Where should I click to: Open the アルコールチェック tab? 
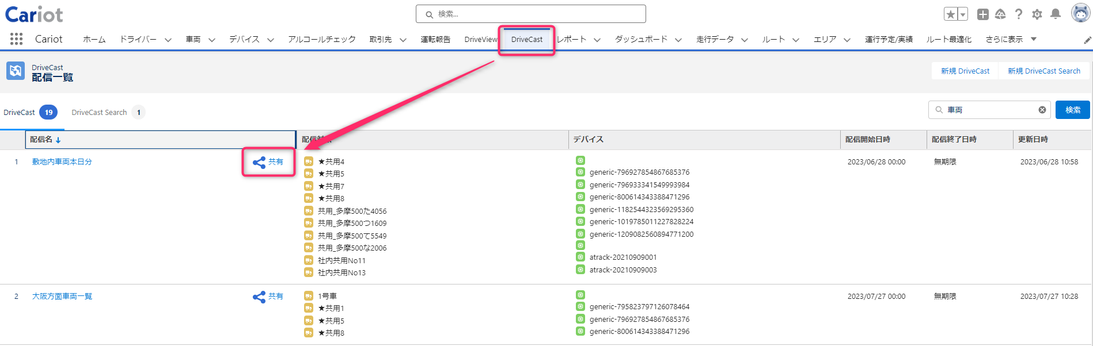(x=322, y=39)
